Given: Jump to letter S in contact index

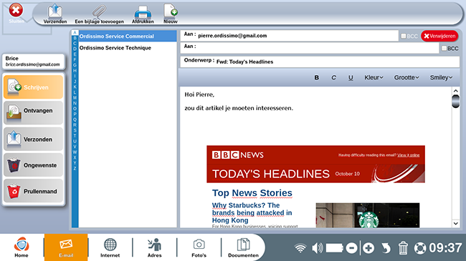Looking at the screenshot, I should [75, 130].
